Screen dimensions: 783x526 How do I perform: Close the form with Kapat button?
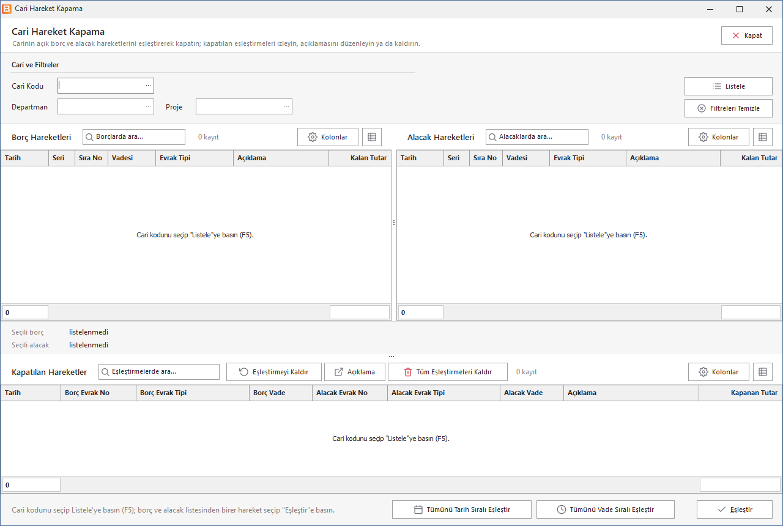click(747, 35)
